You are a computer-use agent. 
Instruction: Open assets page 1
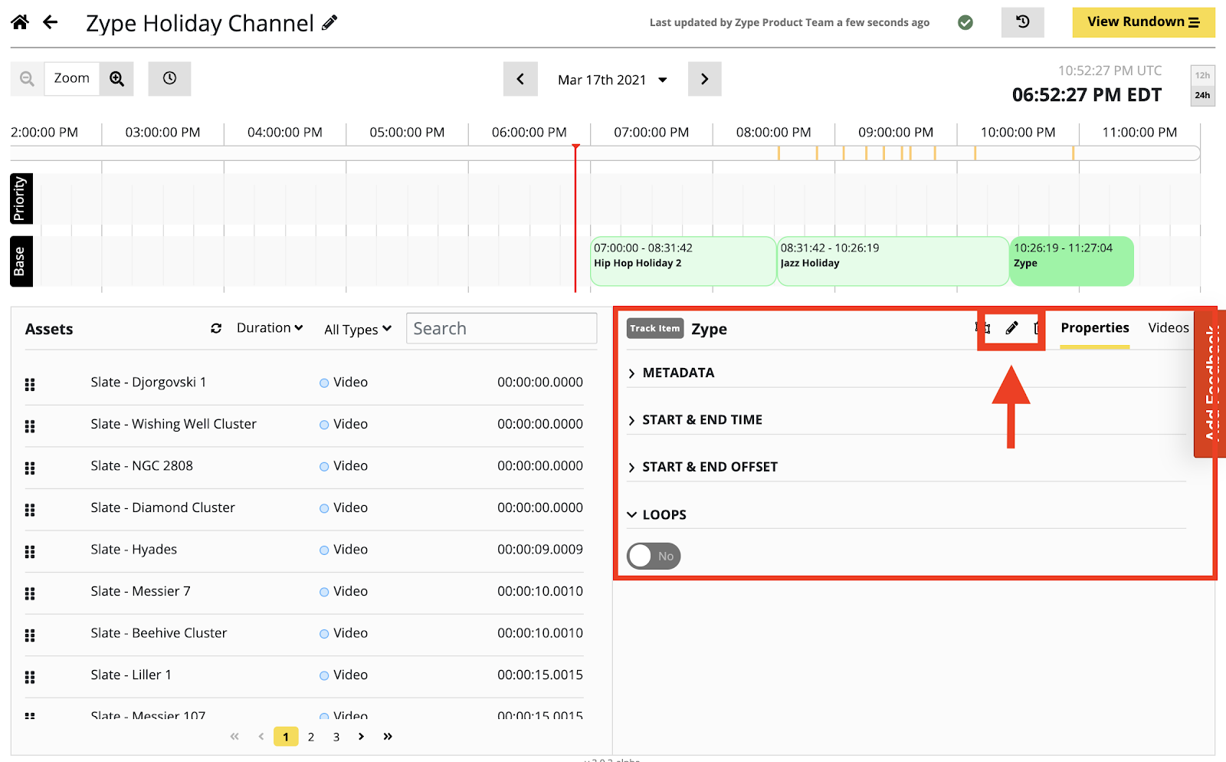(286, 737)
